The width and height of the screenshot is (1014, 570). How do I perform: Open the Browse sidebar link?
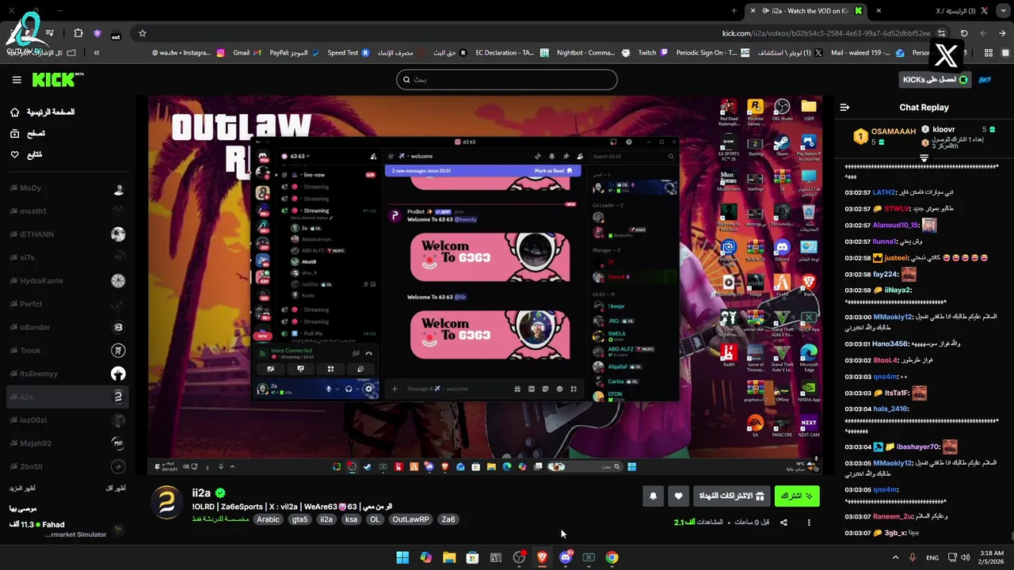coord(28,134)
